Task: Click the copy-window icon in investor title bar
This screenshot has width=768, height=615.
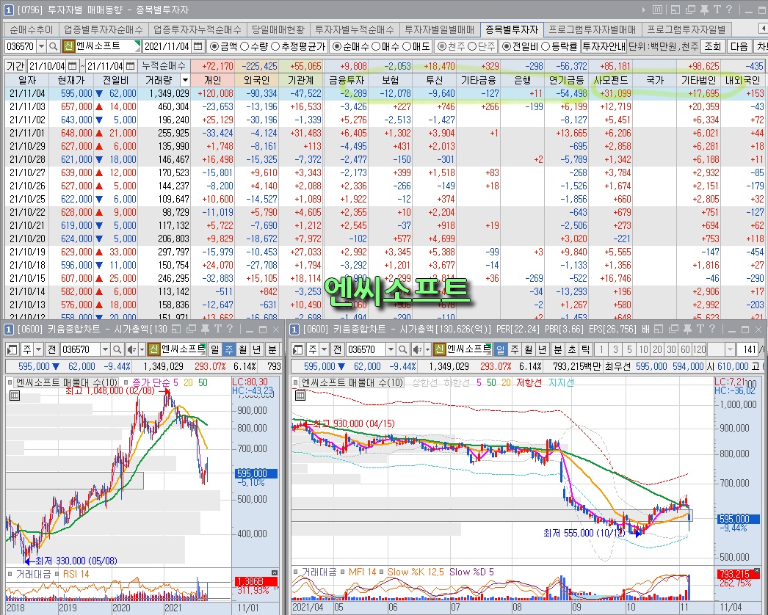Action: click(691, 10)
